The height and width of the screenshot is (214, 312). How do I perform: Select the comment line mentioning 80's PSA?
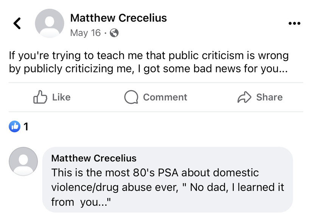[x=155, y=173]
